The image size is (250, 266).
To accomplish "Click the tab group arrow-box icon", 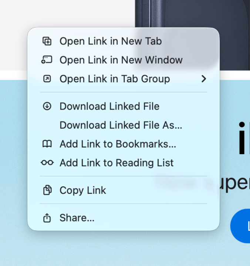I will 47,79.
